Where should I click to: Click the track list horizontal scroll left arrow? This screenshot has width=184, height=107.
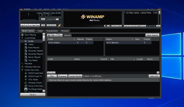pyautogui.click(x=48, y=73)
